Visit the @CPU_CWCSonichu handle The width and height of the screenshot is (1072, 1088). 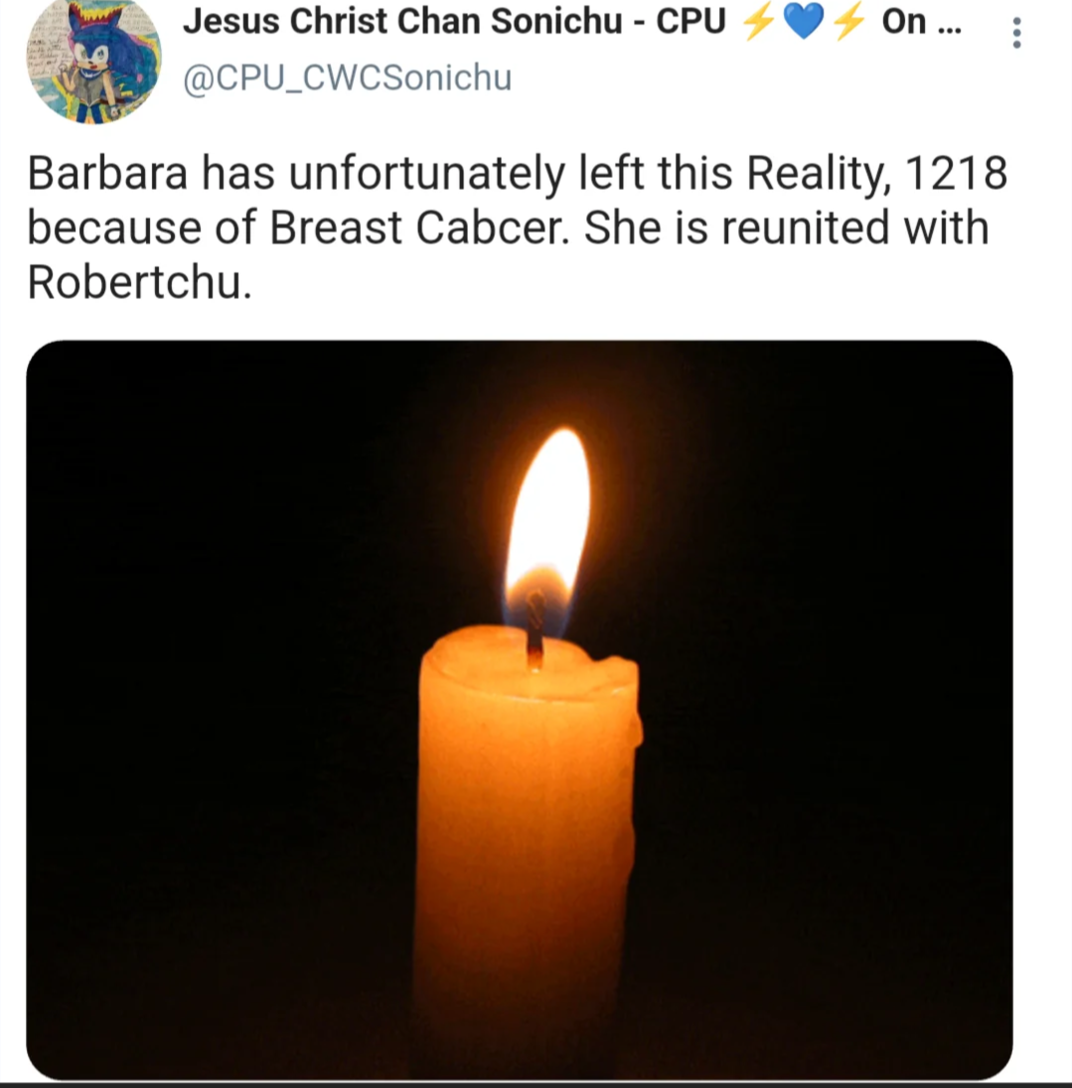click(347, 78)
